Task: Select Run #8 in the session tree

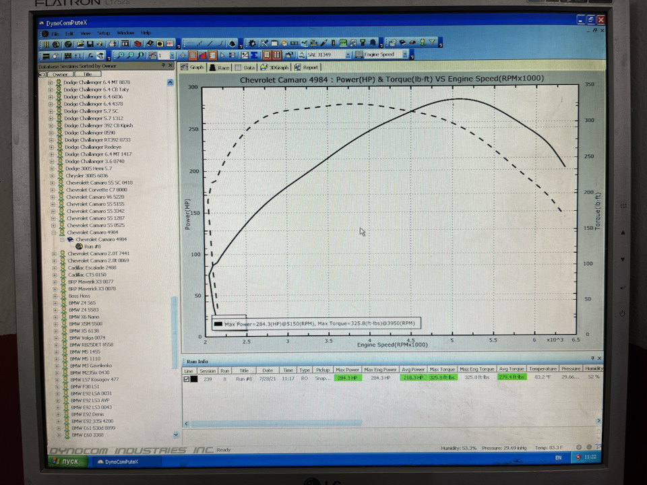Action: [x=92, y=247]
